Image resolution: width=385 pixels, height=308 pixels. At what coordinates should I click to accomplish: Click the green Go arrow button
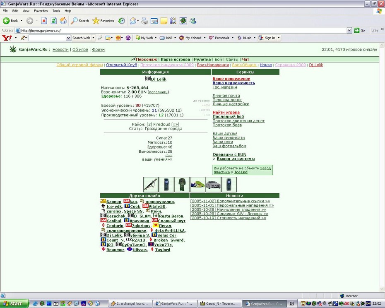pyautogui.click(x=356, y=31)
